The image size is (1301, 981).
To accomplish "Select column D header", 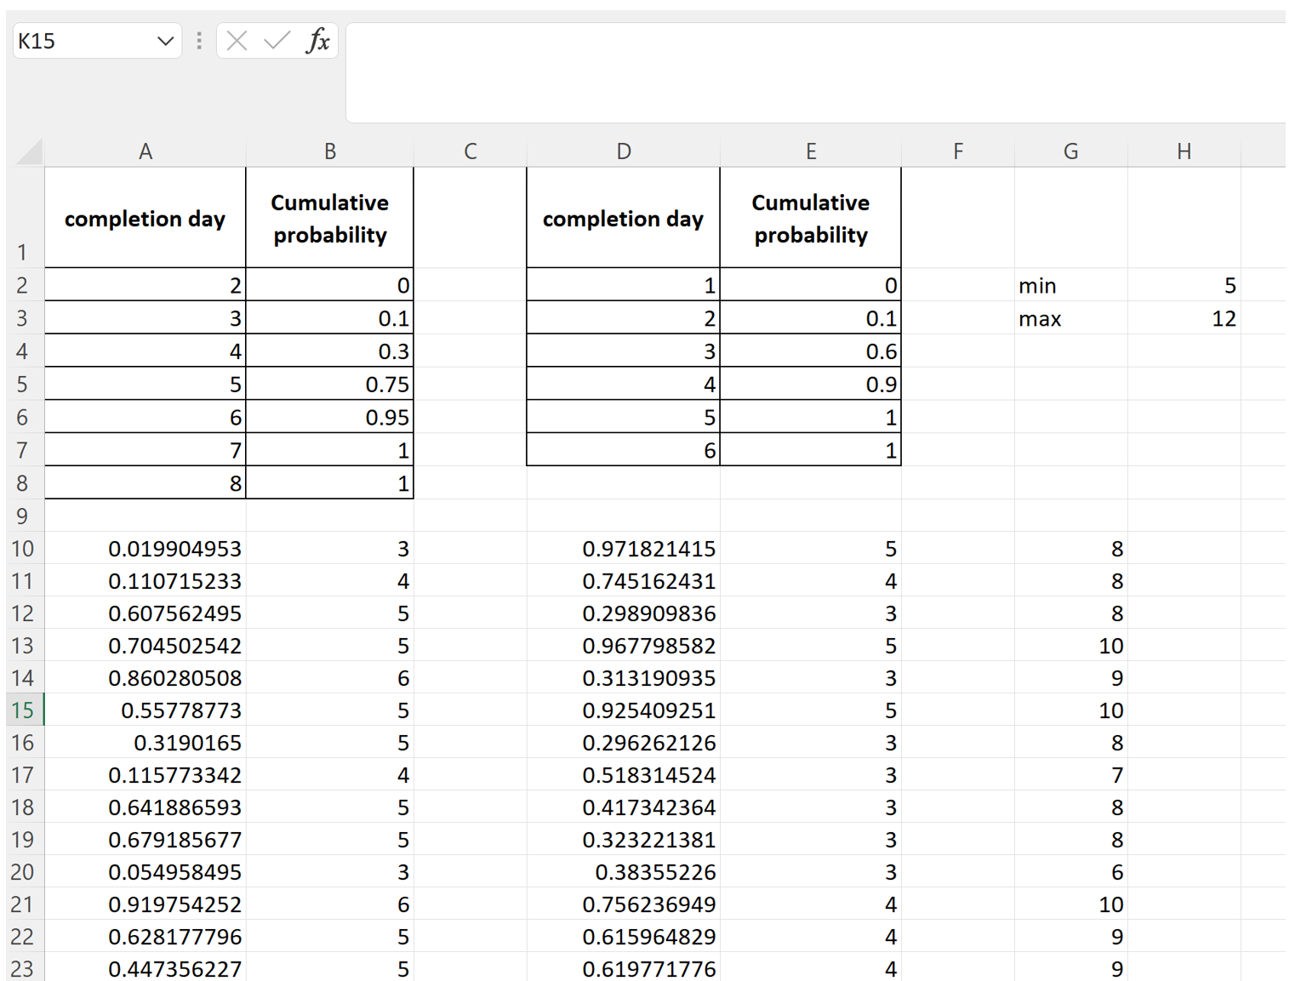I will click(623, 151).
